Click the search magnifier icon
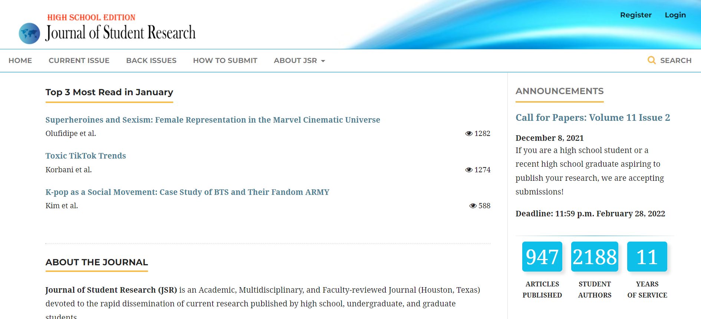 [x=651, y=60]
